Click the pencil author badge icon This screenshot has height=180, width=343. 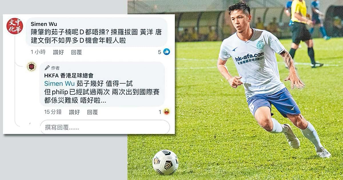(47, 68)
